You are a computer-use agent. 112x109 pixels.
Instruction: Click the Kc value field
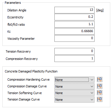coord(74,31)
